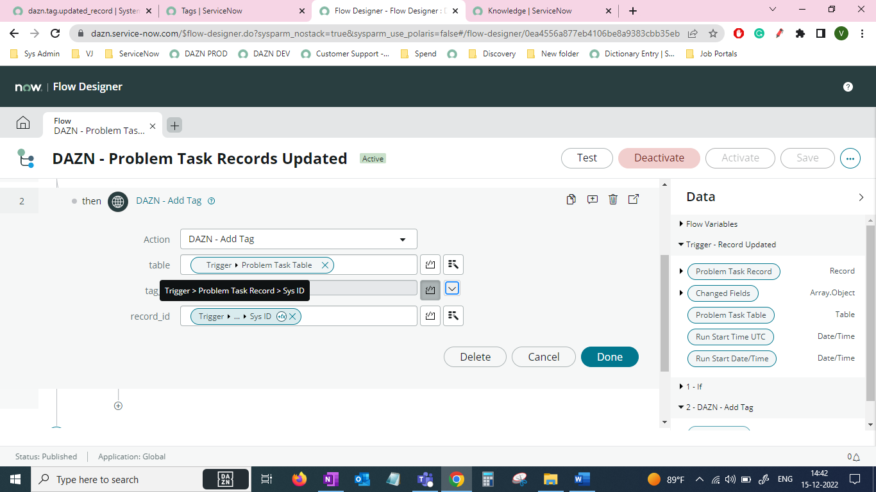
Task: Open Word from the taskbar
Action: [582, 479]
